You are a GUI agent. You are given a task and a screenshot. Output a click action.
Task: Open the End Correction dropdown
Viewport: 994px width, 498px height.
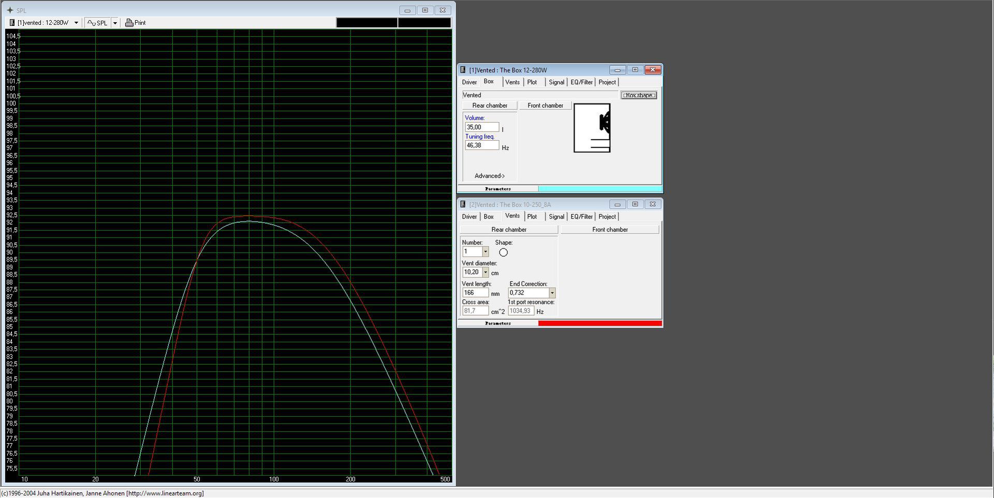point(552,293)
